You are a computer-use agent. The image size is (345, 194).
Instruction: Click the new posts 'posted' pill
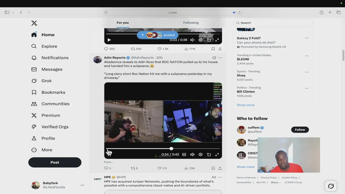click(x=158, y=35)
